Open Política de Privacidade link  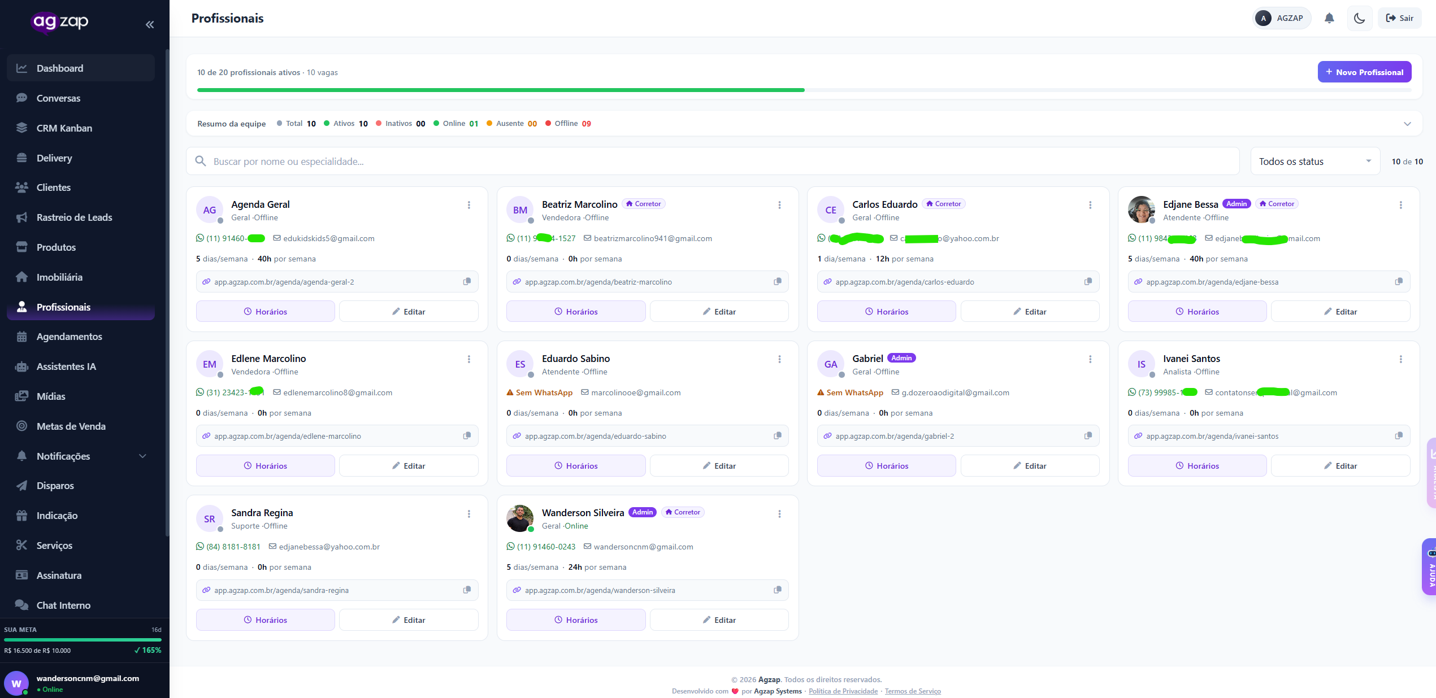tap(843, 691)
